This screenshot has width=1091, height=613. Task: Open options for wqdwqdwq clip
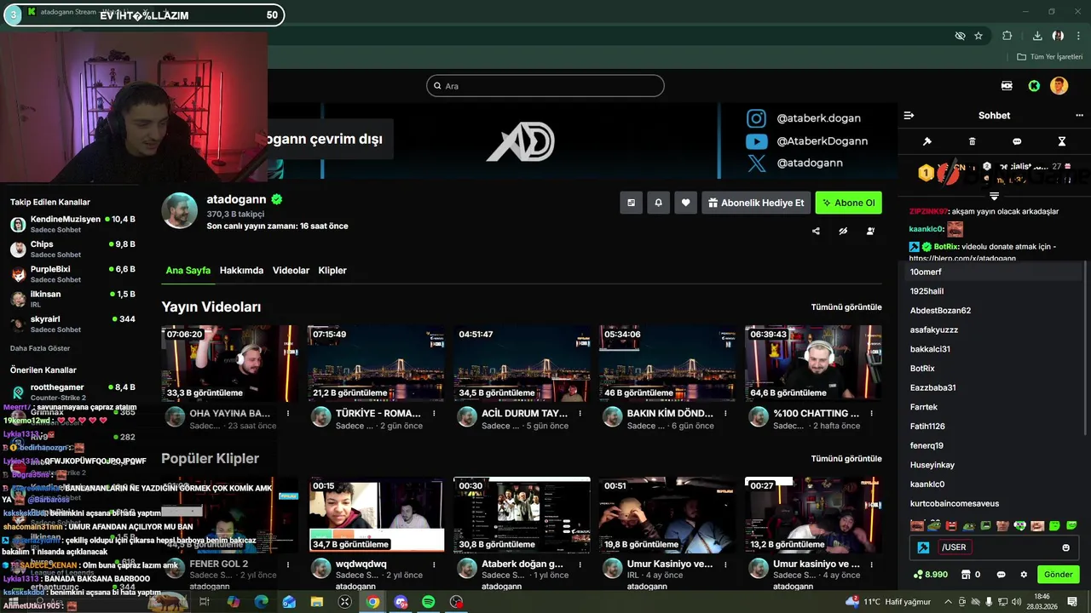coord(434,564)
